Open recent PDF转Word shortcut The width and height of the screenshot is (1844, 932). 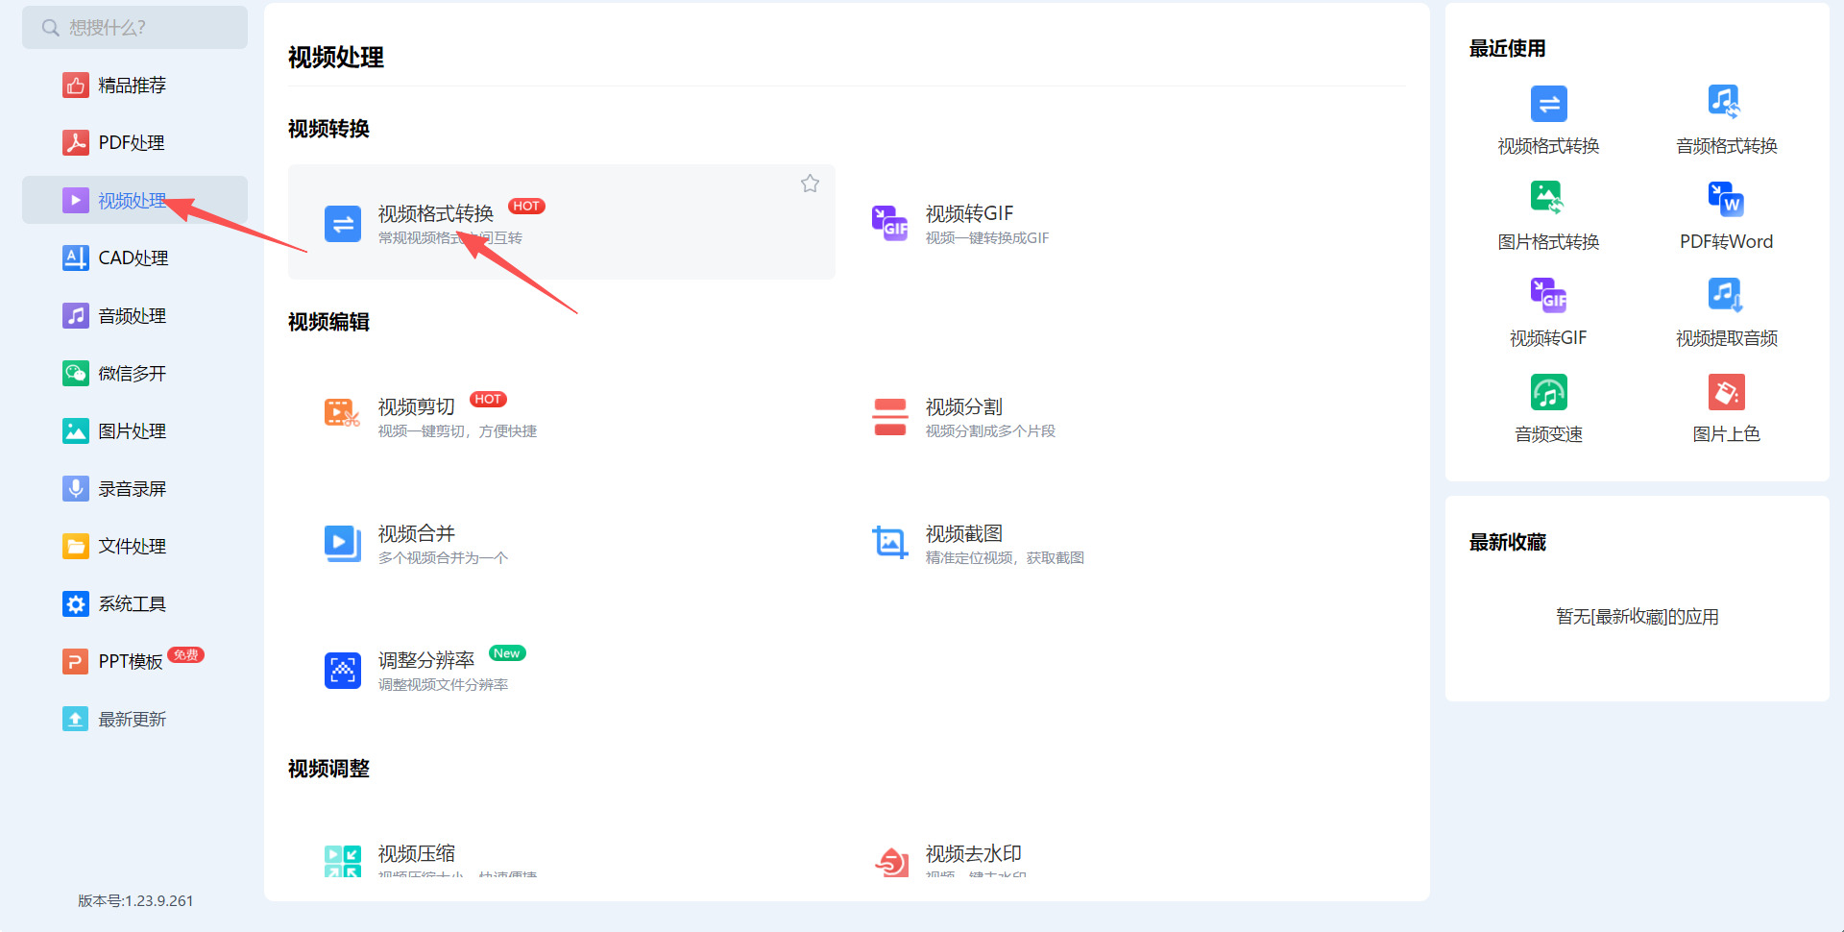coord(1726,216)
